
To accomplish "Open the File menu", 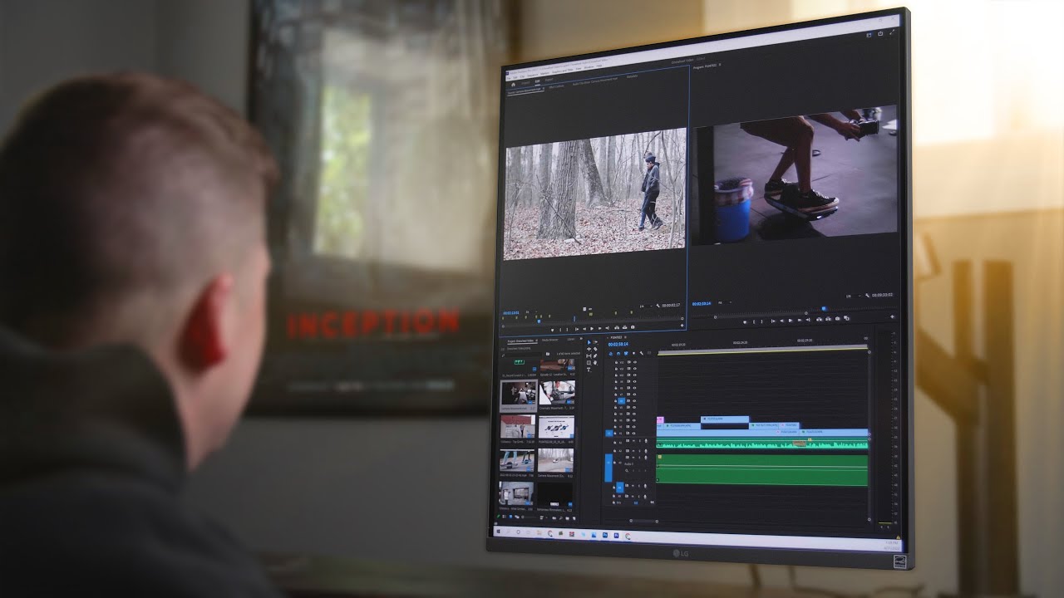I will (x=509, y=78).
